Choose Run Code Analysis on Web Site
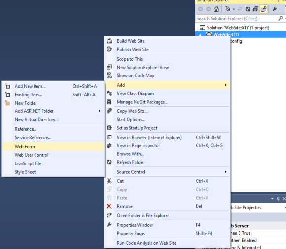Viewport: 286px width, 249px height. click(146, 243)
